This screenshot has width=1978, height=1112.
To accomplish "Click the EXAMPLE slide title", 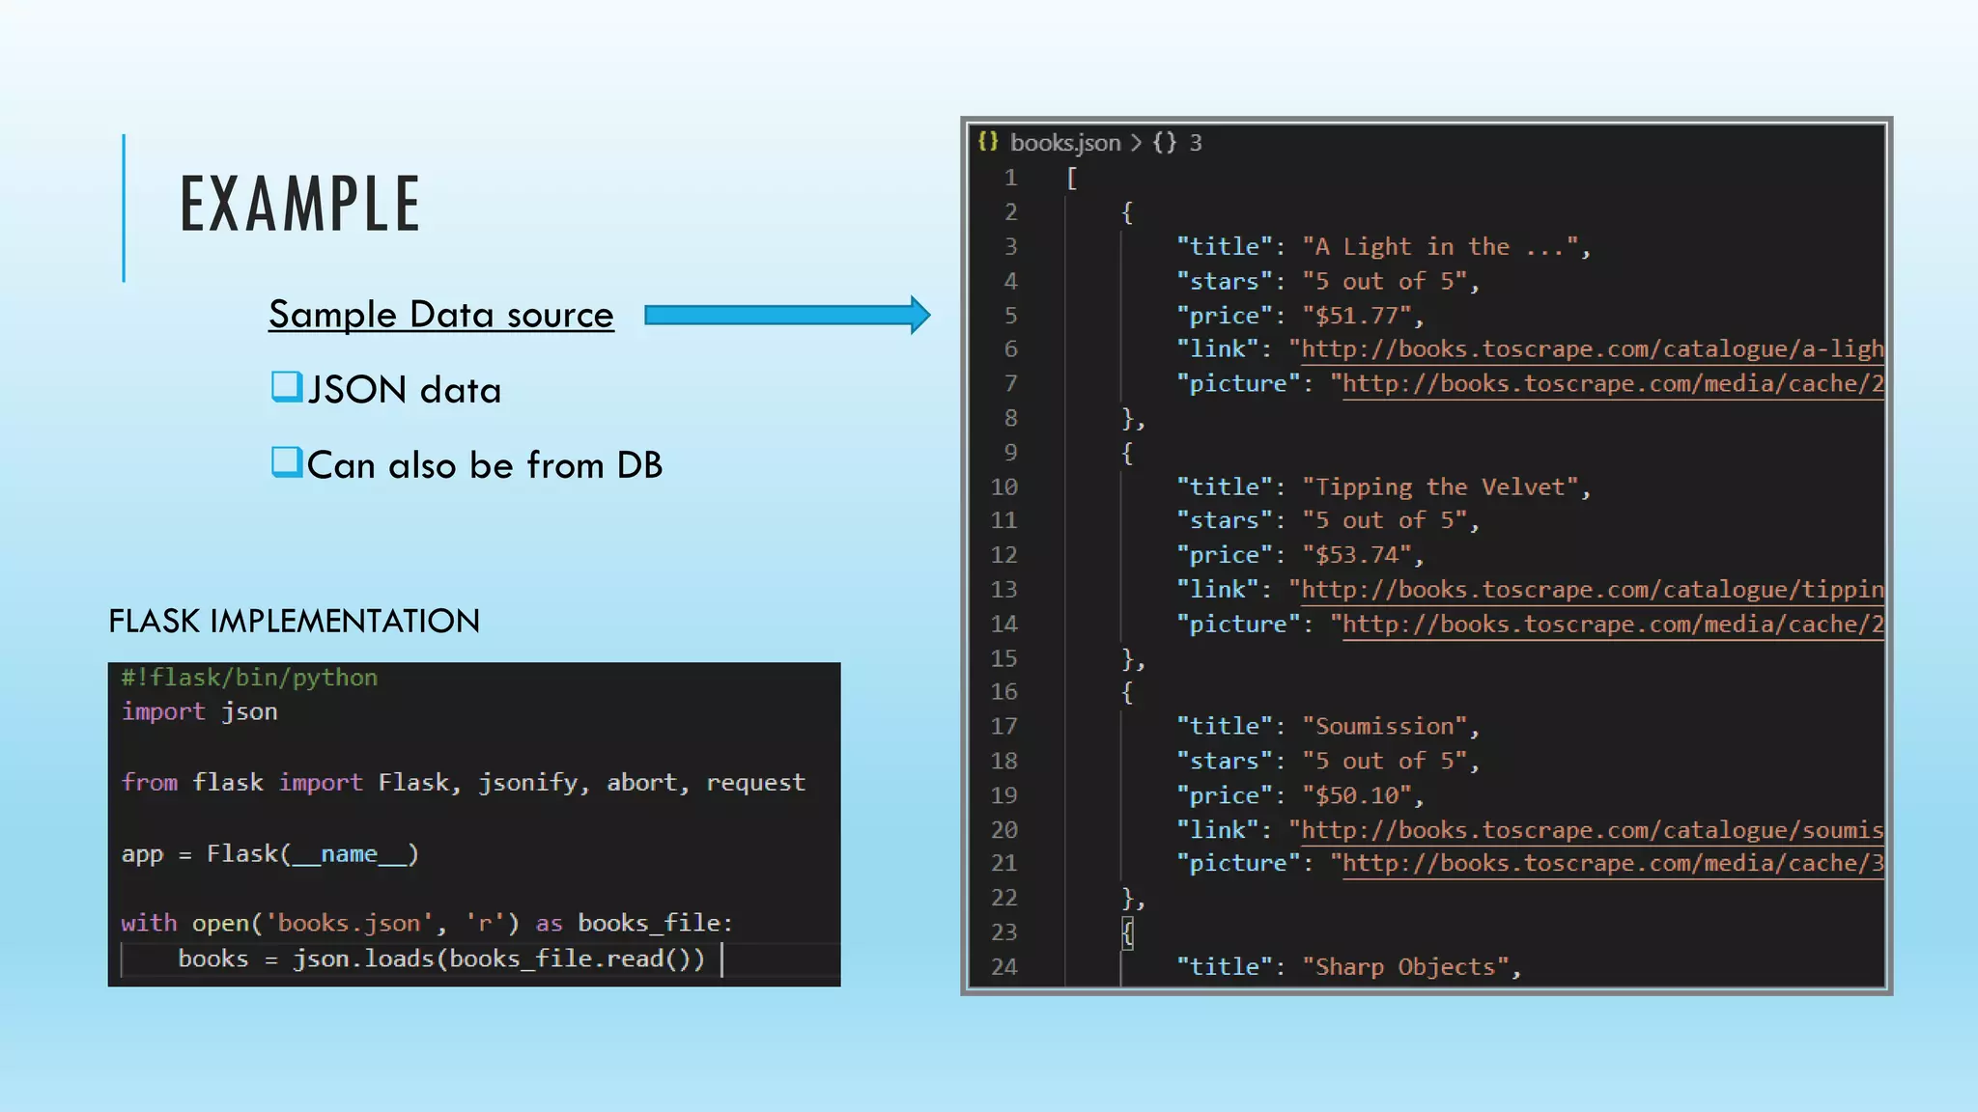I will pyautogui.click(x=300, y=204).
